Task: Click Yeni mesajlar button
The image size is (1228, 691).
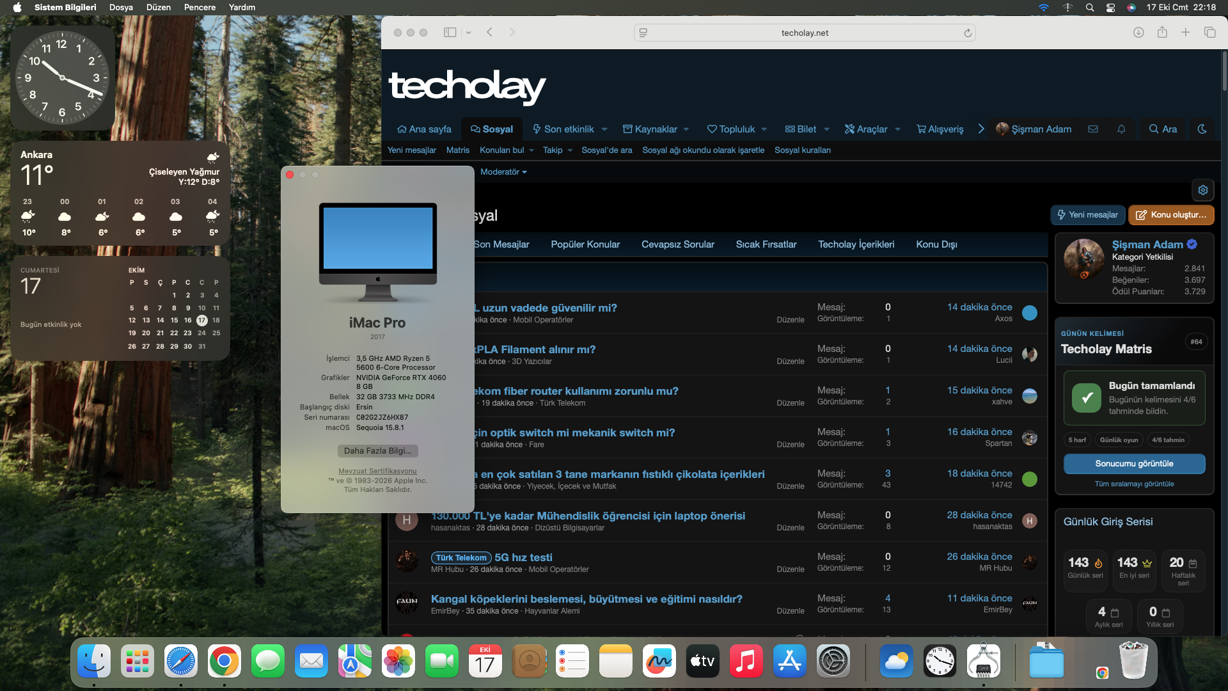Action: tap(1088, 215)
